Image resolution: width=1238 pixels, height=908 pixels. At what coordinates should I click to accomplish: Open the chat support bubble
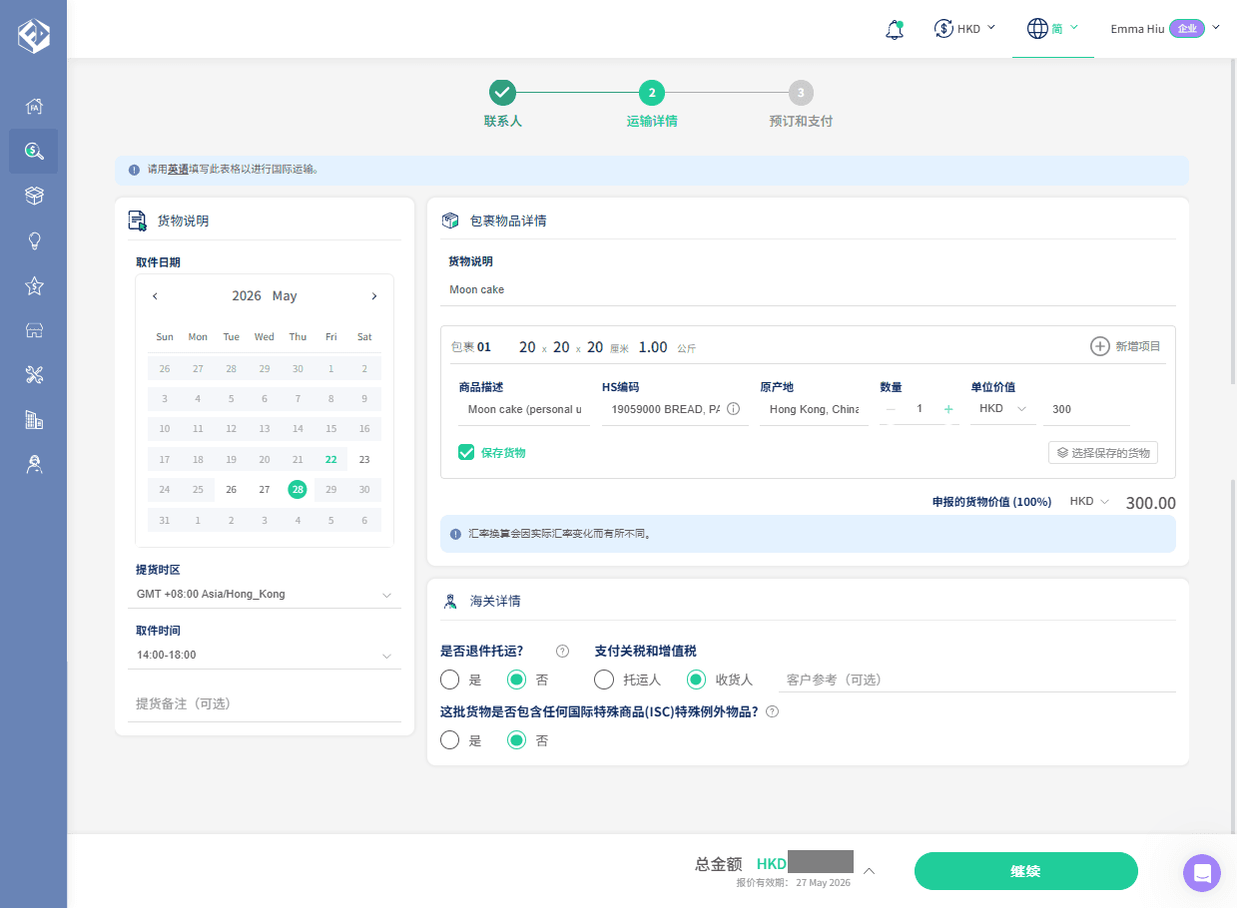(x=1202, y=873)
